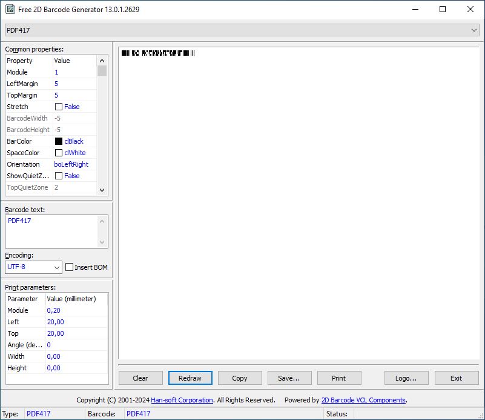The image size is (485, 420).
Task: Open the 2D Barcode VCL Components link
Action: (363, 400)
